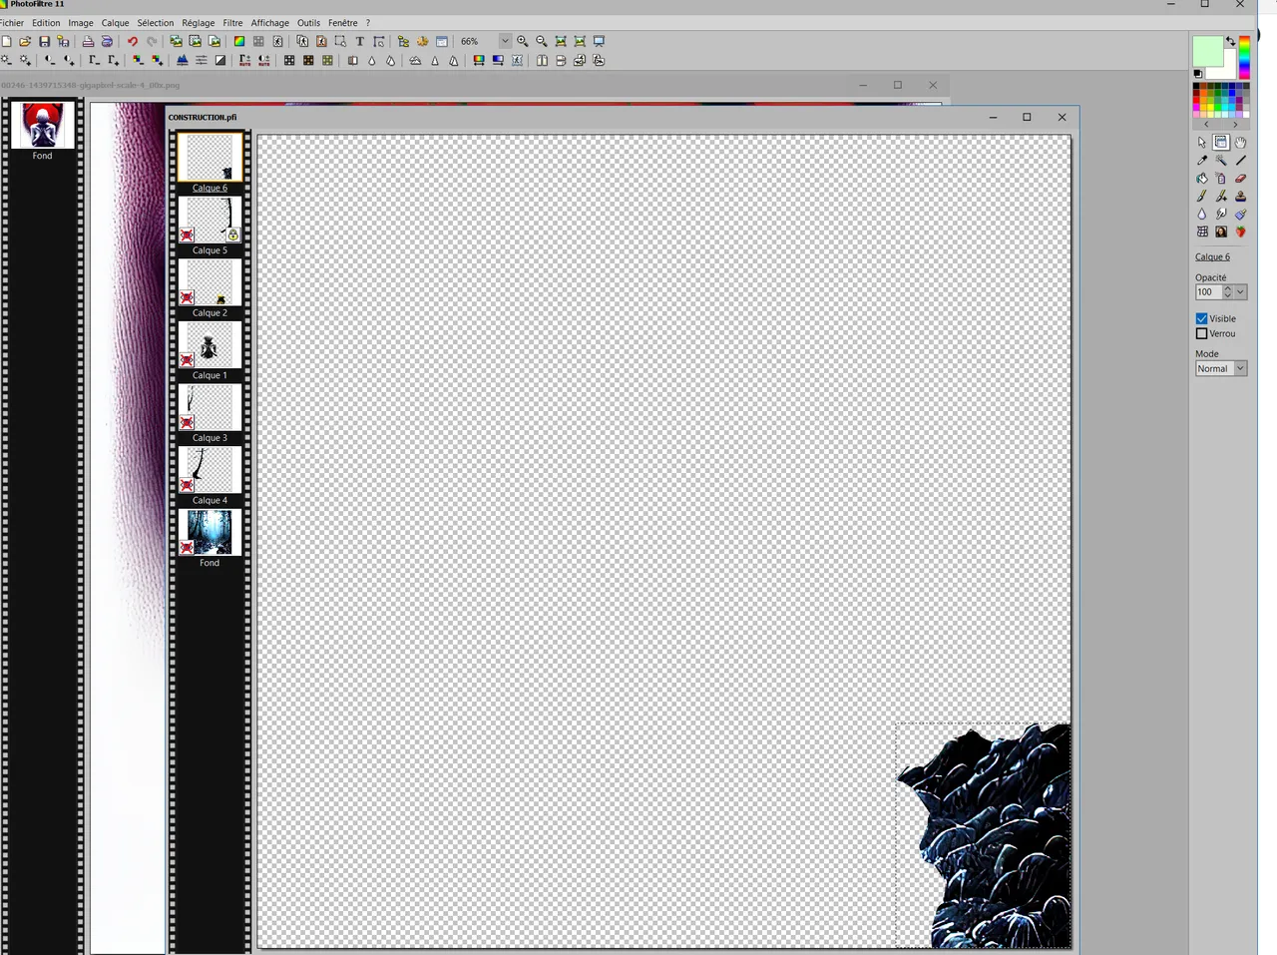Click the foreground light green color swatch

(1206, 50)
